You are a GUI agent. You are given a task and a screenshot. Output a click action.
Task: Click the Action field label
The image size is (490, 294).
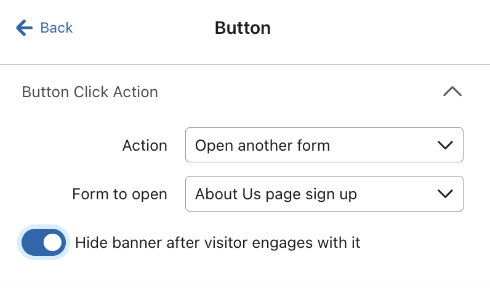145,146
